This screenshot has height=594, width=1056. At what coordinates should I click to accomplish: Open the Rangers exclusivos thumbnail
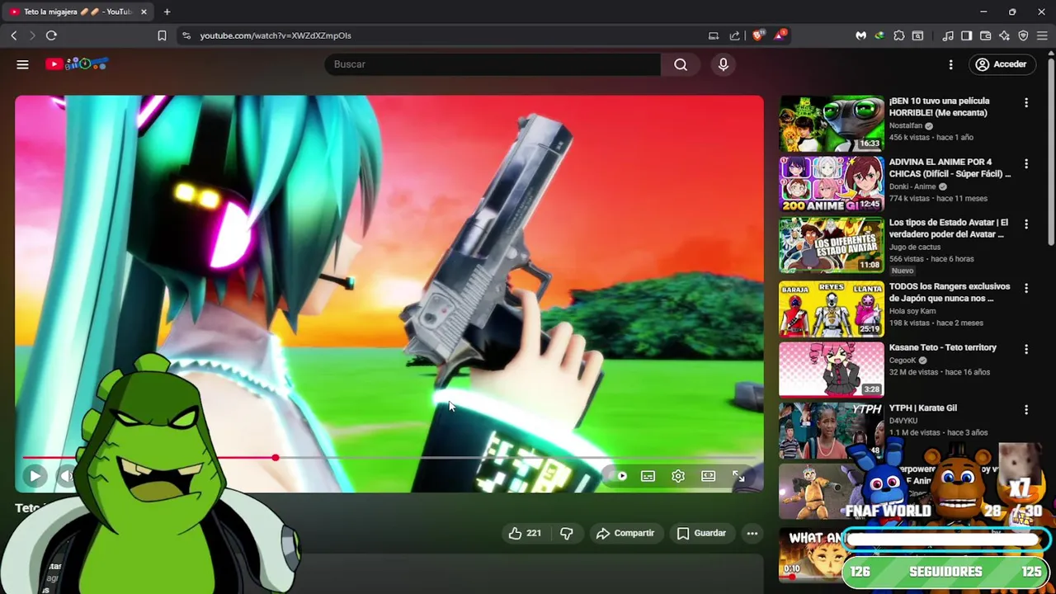pos(832,309)
